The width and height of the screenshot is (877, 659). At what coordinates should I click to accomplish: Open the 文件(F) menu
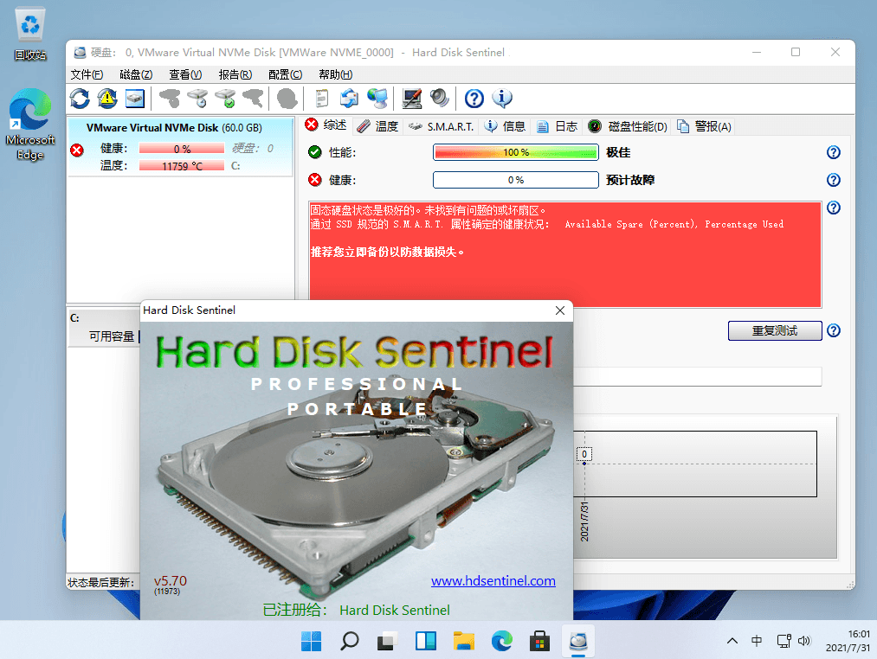pos(87,74)
